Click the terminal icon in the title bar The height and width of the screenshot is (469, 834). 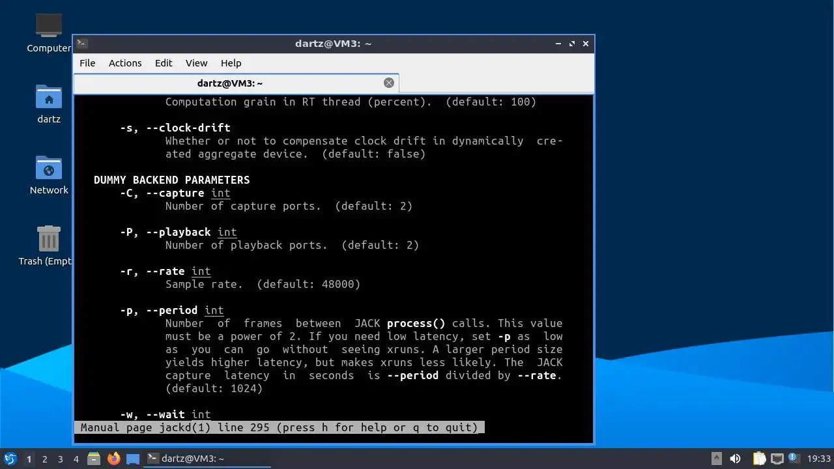[x=81, y=44]
